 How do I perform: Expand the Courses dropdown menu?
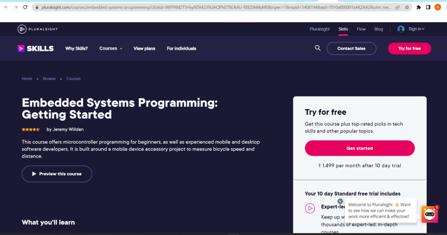(111, 48)
